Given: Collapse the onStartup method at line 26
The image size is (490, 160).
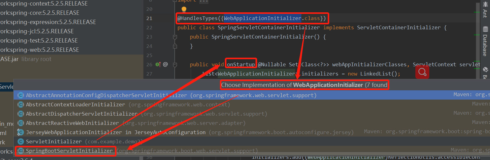Looking at the screenshot, I should (x=175, y=65).
